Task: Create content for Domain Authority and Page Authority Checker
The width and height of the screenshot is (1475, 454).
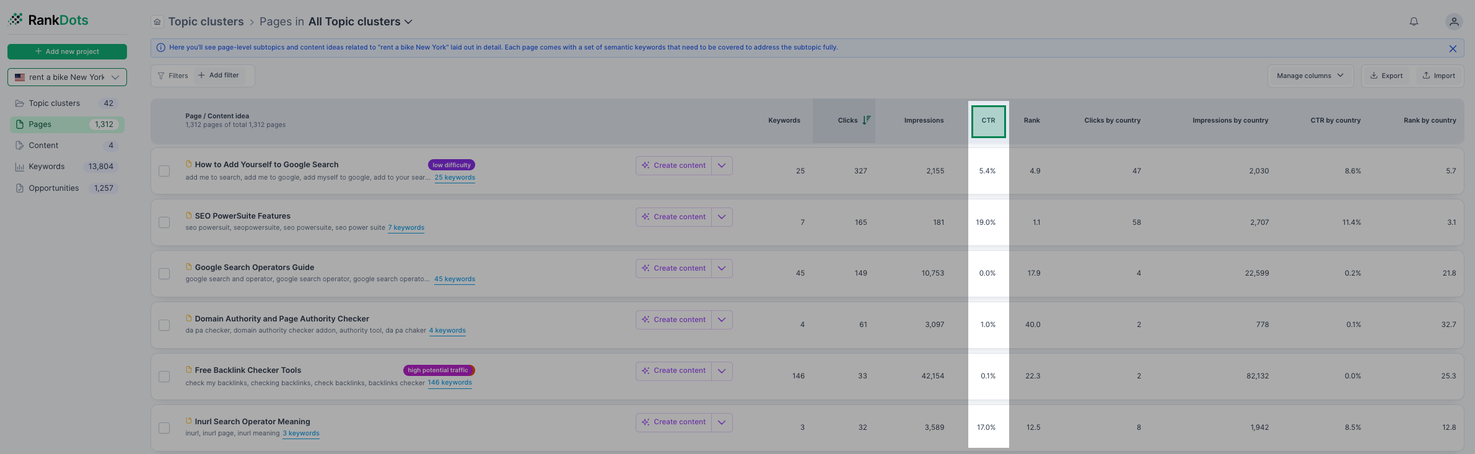Action: [673, 320]
